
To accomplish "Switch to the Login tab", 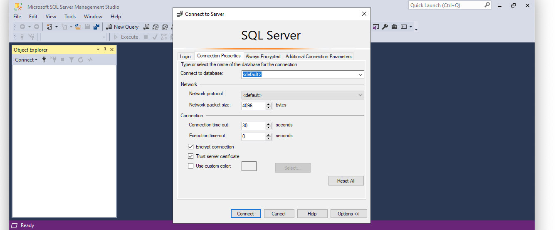I will [x=185, y=57].
